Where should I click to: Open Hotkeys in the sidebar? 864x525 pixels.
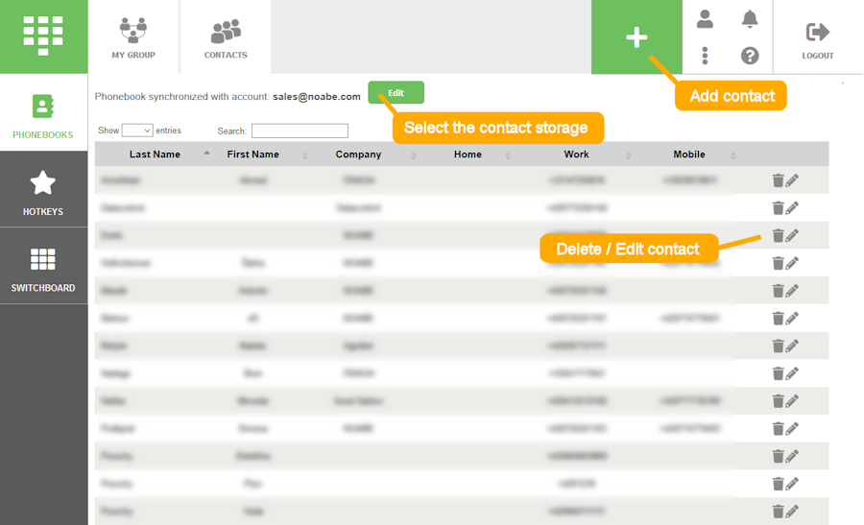coord(43,191)
